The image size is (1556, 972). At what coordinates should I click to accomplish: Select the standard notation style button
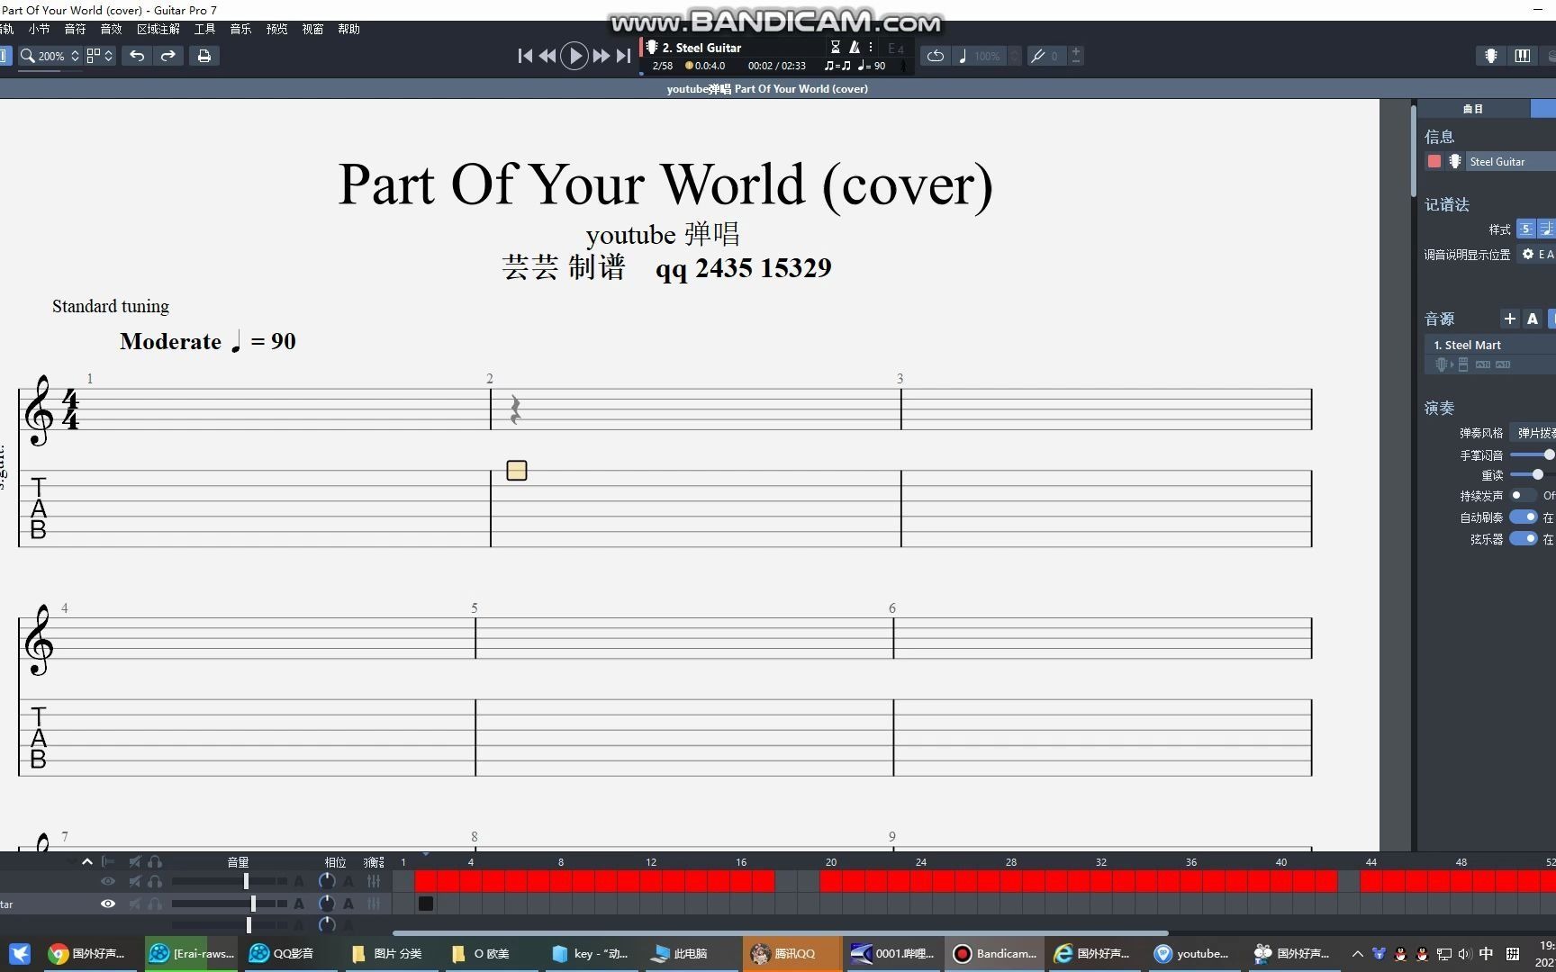point(1546,229)
